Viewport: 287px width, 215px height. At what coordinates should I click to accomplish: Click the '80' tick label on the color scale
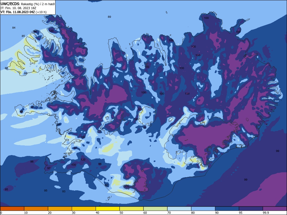tap(193, 213)
